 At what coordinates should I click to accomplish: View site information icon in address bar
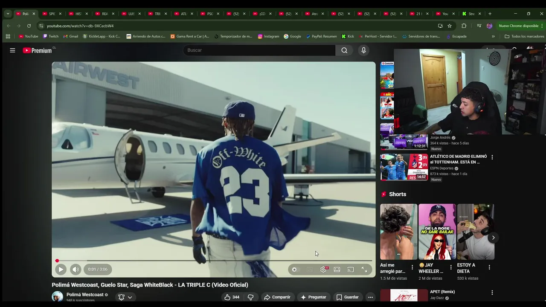41,26
